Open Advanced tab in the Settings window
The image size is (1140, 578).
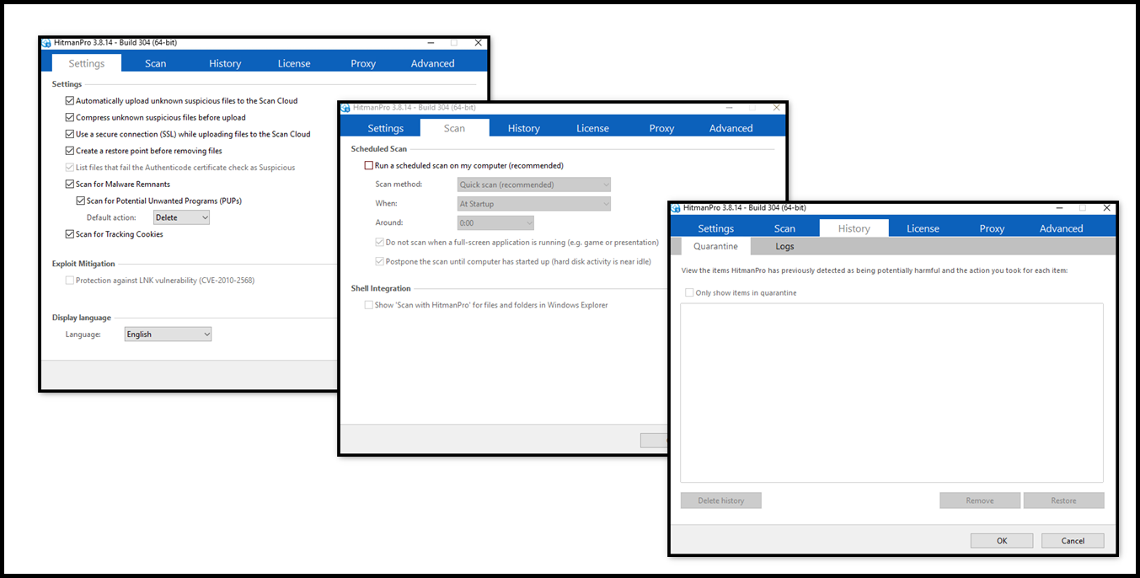(433, 63)
